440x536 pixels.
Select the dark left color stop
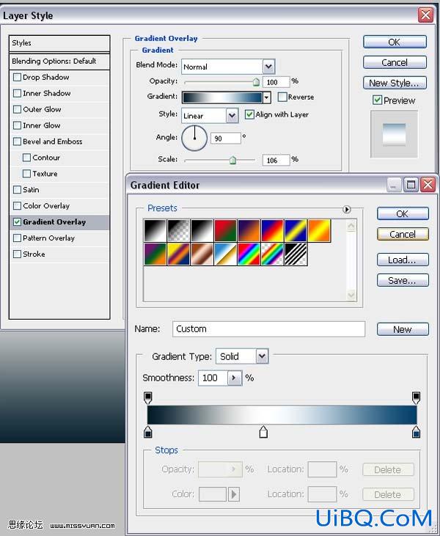point(147,432)
